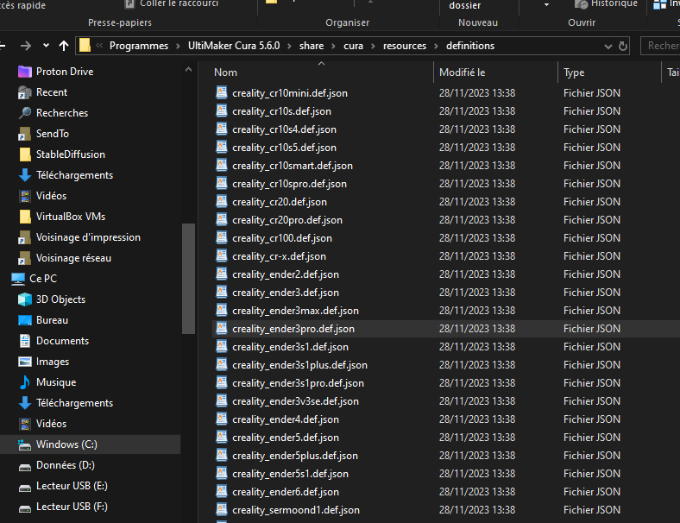
Task: Open lower Vidéos under Ce PC
Action: pos(51,424)
